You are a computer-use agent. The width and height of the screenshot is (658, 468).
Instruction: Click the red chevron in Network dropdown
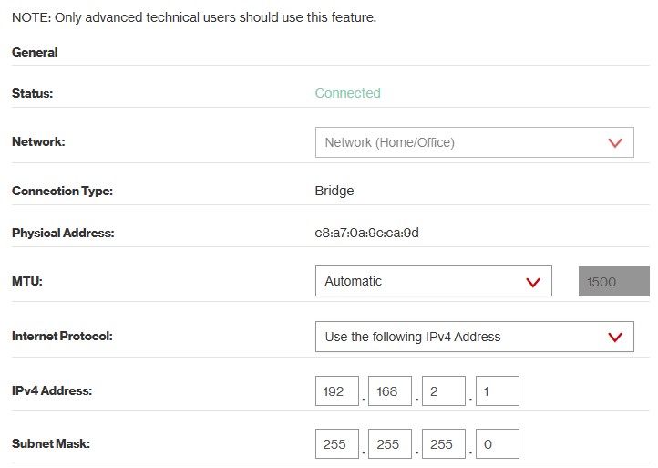pos(614,143)
